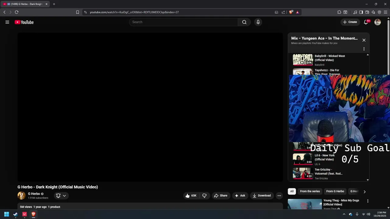The image size is (390, 219).
Task: Close the Mix playlist panel
Action: tap(364, 40)
